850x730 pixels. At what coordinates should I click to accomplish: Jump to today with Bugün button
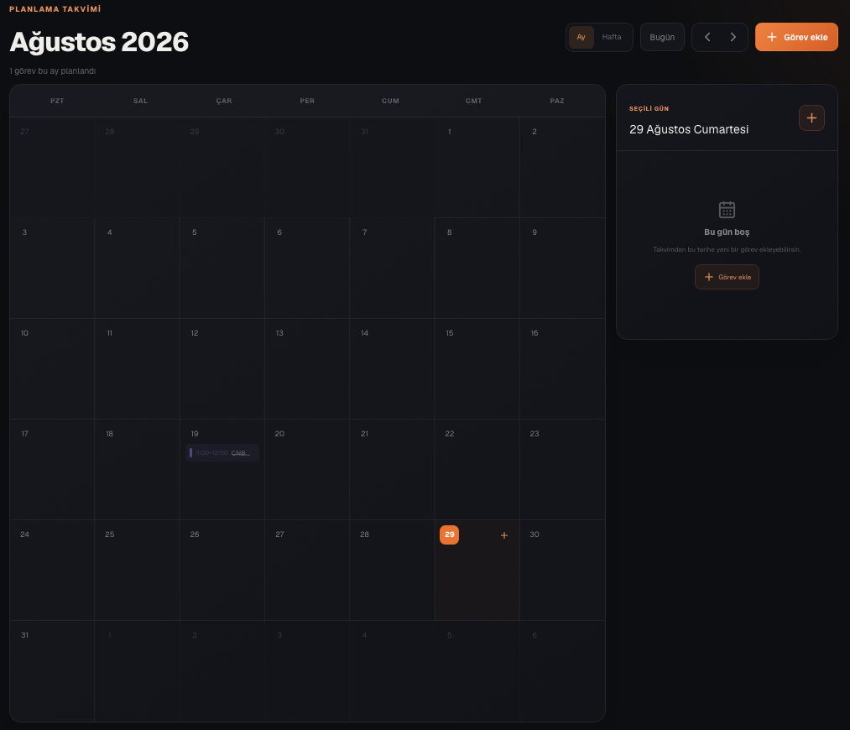pos(662,37)
